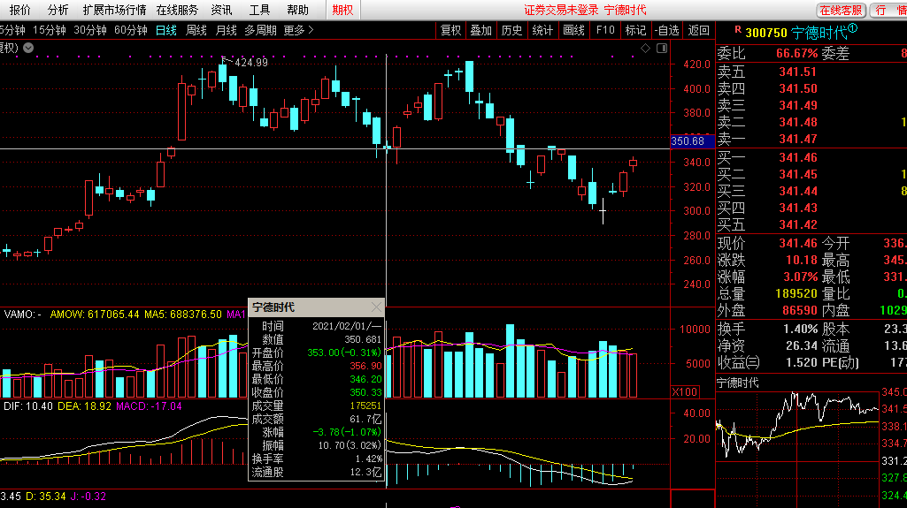
Task: Click the R icon beside stock code
Action: (737, 29)
